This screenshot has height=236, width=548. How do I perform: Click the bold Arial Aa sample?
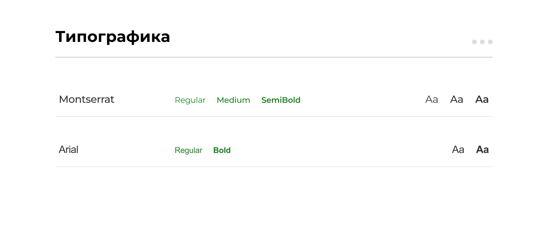(482, 150)
